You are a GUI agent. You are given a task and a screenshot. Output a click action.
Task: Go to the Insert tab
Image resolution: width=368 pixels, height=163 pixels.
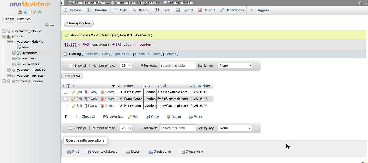point(163,10)
